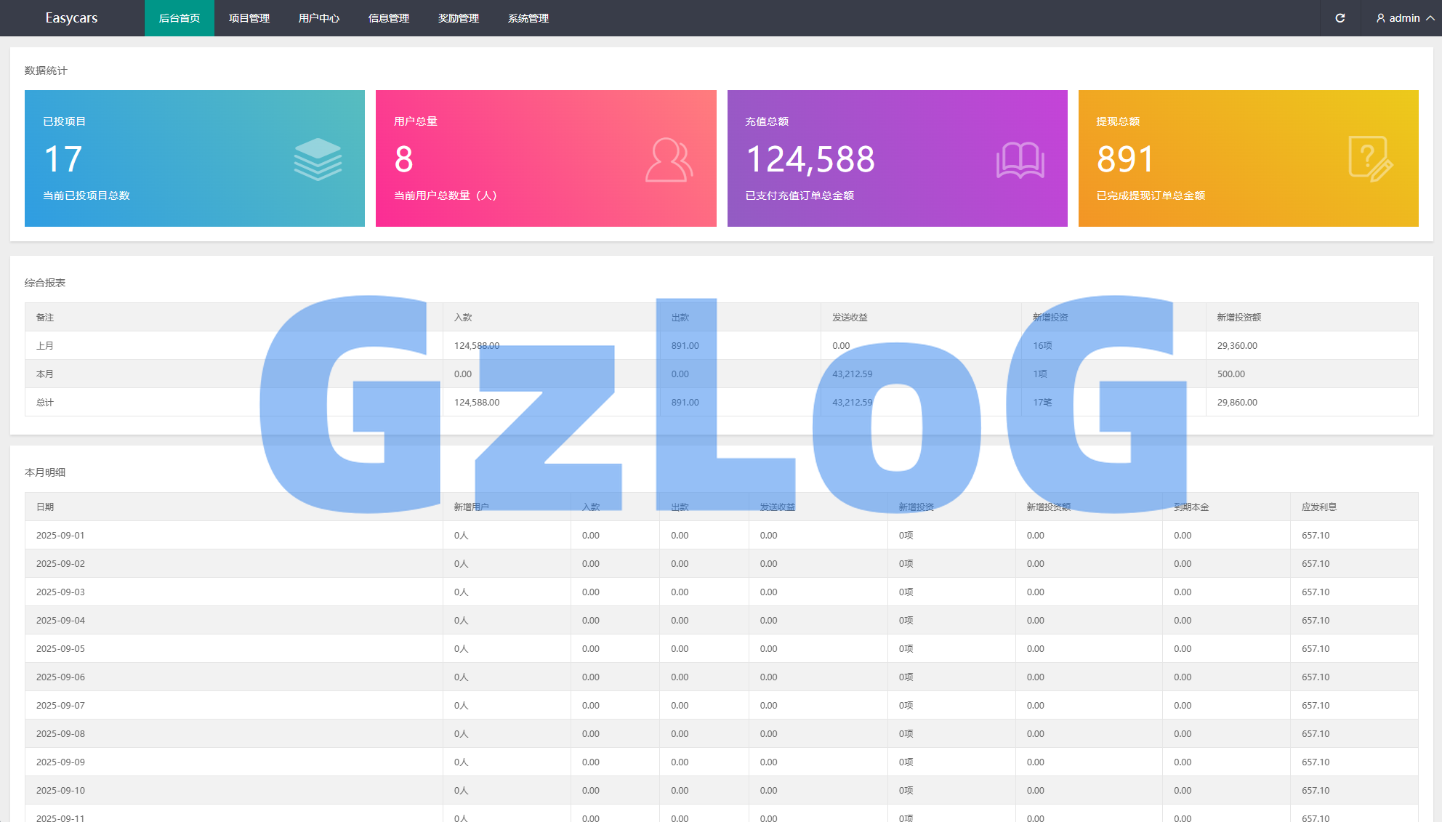Click the admin user profile icon
1442x822 pixels.
1380,18
